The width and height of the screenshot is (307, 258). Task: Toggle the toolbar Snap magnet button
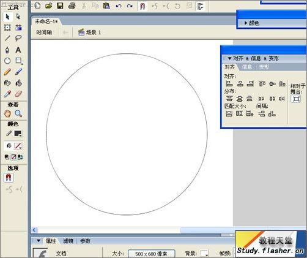tap(142, 6)
